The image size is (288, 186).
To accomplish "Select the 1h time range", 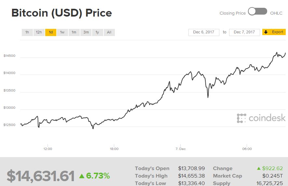I will 27,32.
